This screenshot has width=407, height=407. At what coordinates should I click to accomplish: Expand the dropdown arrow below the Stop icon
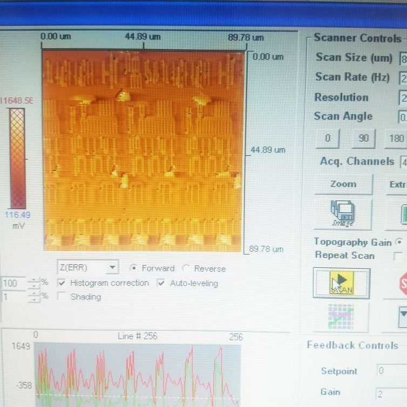pyautogui.click(x=403, y=317)
